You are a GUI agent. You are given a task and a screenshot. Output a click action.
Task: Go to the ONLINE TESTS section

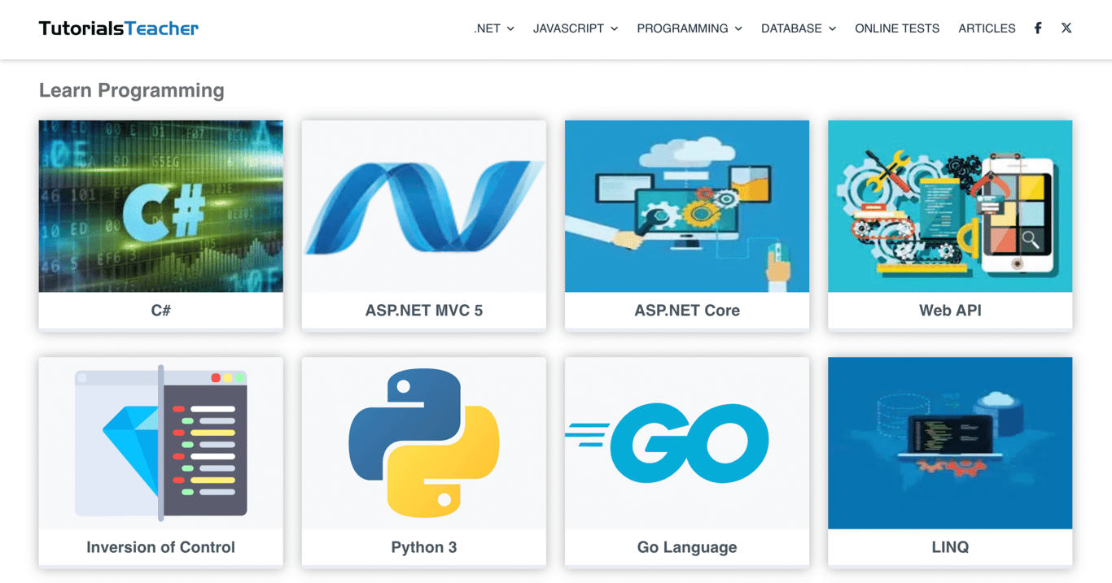(897, 28)
